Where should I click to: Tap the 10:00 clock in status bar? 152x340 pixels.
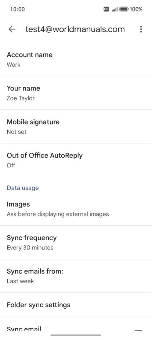pyautogui.click(x=17, y=9)
